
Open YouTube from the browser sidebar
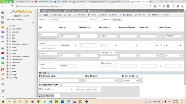[x=3, y=53]
